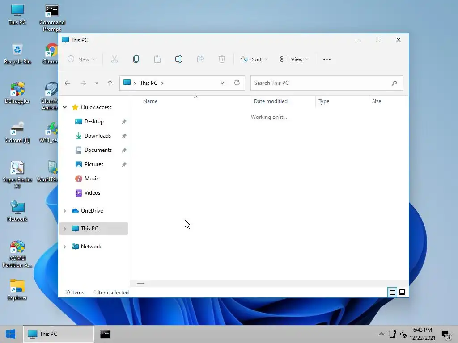Go up one level with up arrow
This screenshot has height=343, width=458.
point(110,83)
